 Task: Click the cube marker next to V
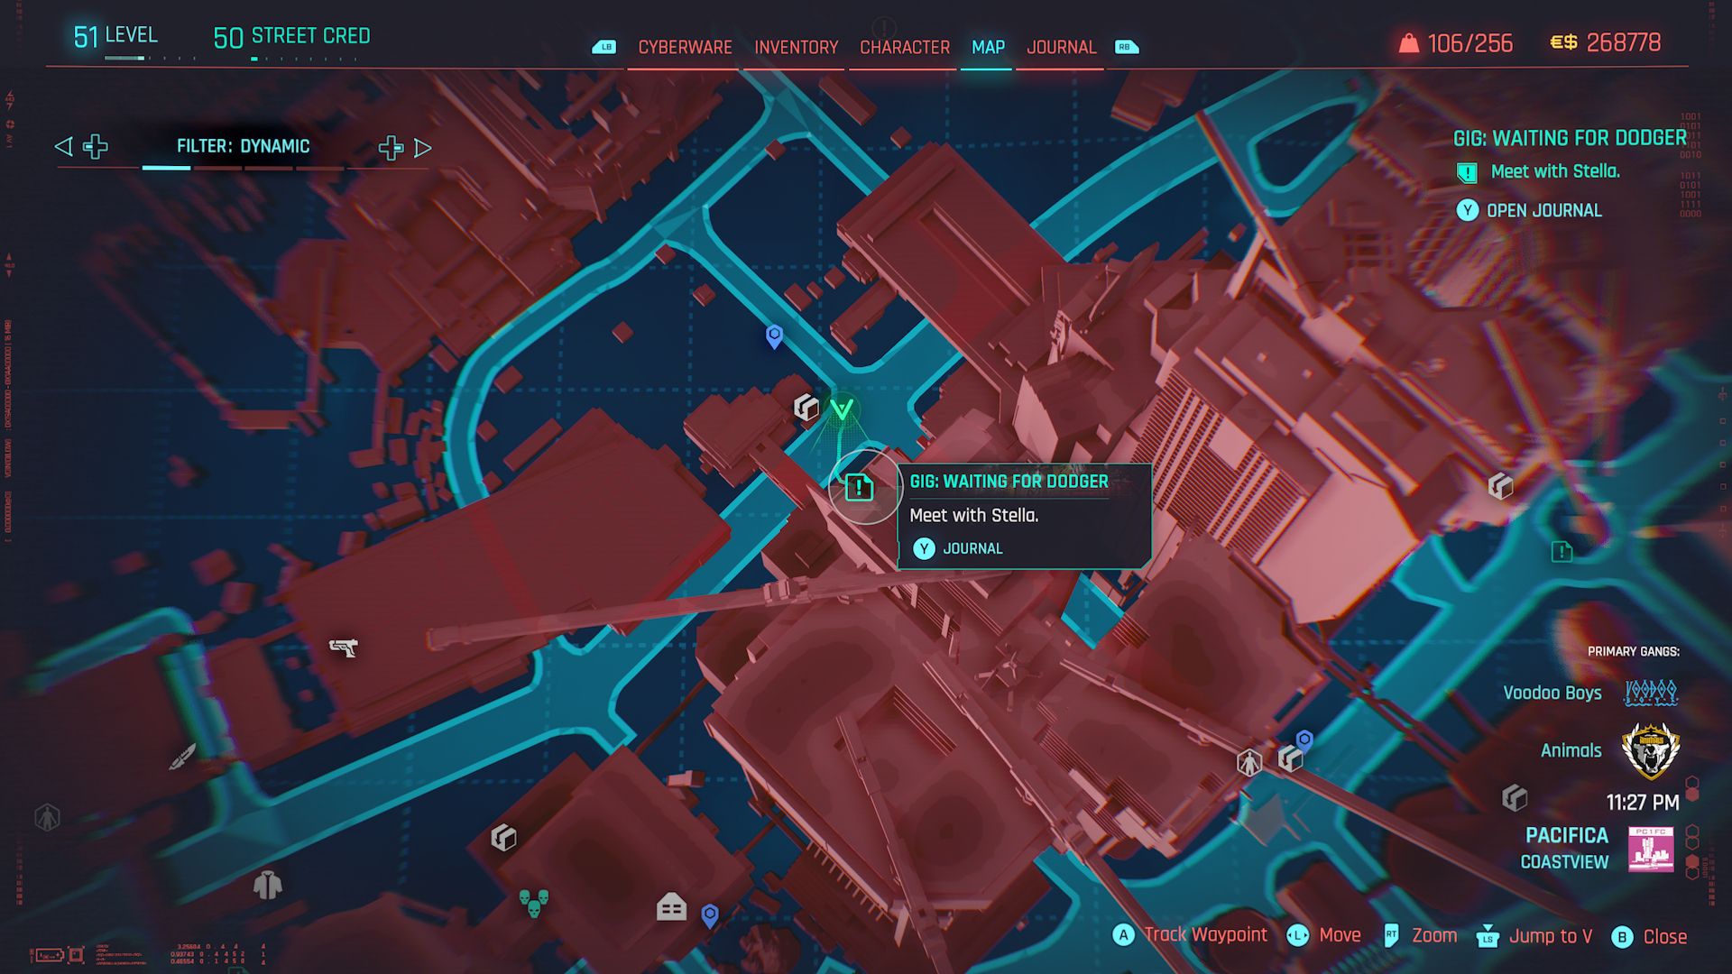(x=806, y=408)
